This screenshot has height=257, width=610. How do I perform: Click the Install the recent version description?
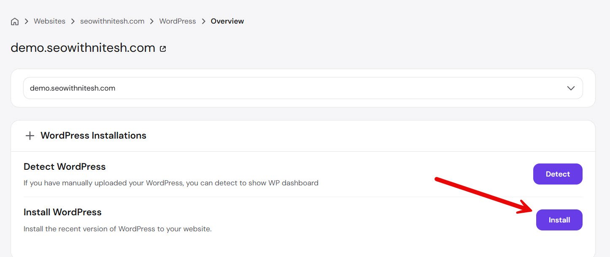coord(117,229)
